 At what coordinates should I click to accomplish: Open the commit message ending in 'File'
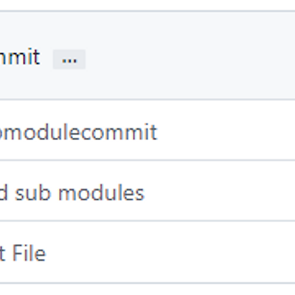(x=23, y=253)
